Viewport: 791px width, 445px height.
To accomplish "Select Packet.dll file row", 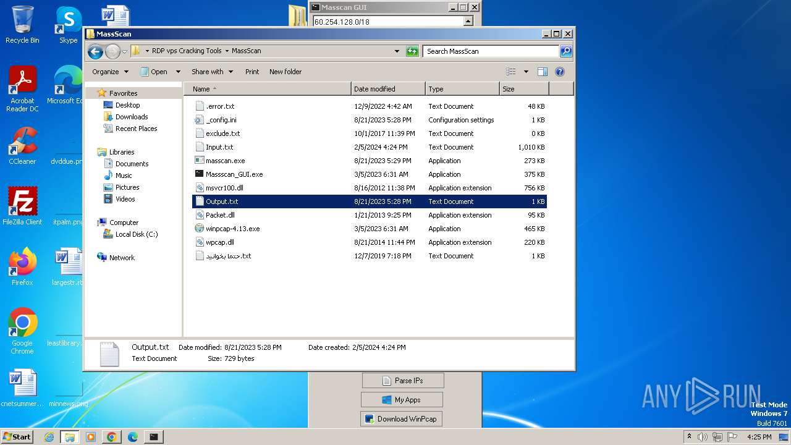I will pyautogui.click(x=370, y=215).
